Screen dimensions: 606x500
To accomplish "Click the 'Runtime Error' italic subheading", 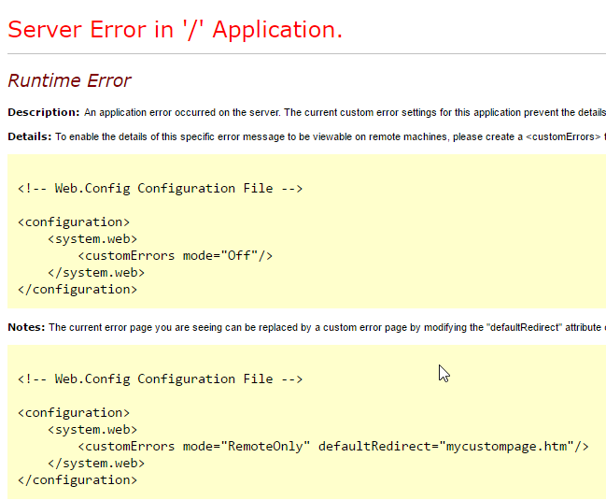I will point(69,81).
